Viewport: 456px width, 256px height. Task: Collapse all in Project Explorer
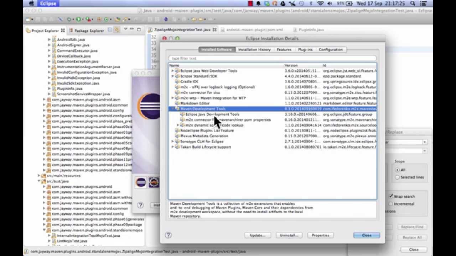point(110,30)
